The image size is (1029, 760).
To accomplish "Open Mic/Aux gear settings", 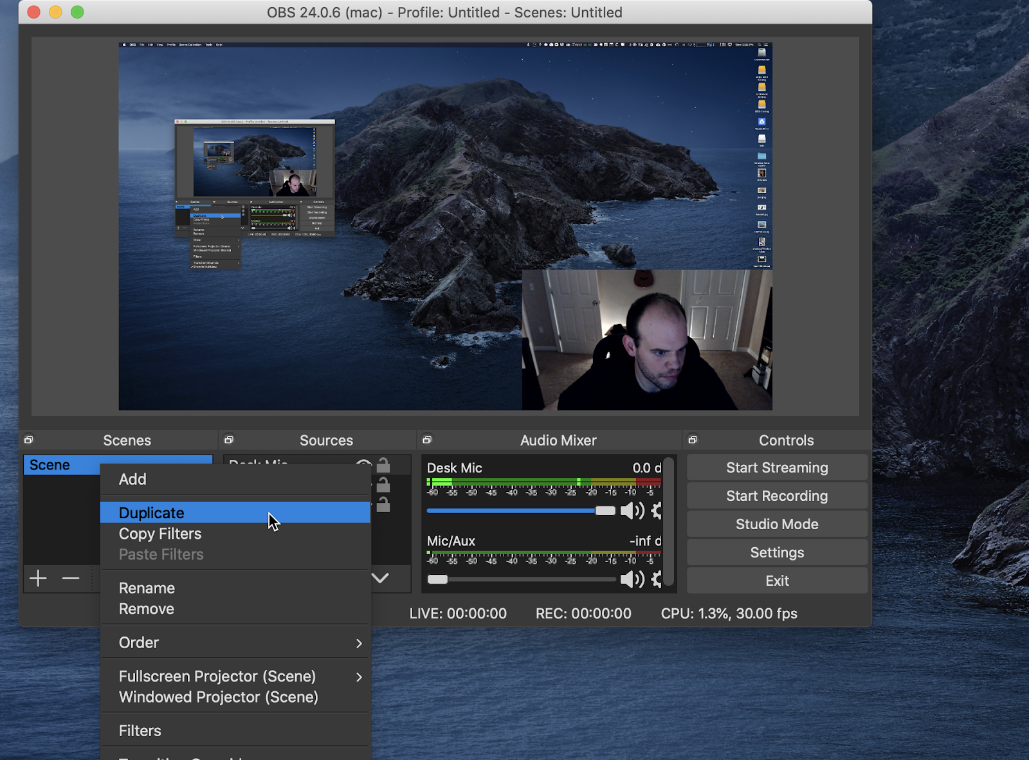I will pos(656,580).
